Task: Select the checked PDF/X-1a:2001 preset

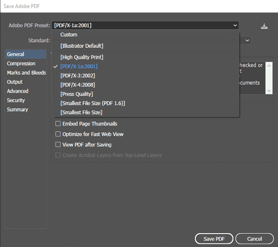Action: click(79, 67)
